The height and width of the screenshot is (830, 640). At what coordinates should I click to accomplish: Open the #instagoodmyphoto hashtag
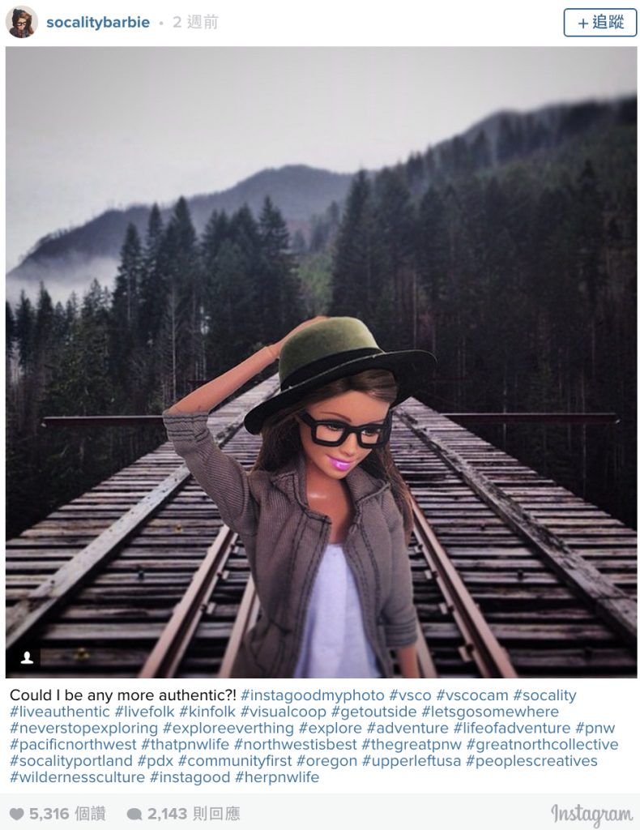pyautogui.click(x=312, y=695)
